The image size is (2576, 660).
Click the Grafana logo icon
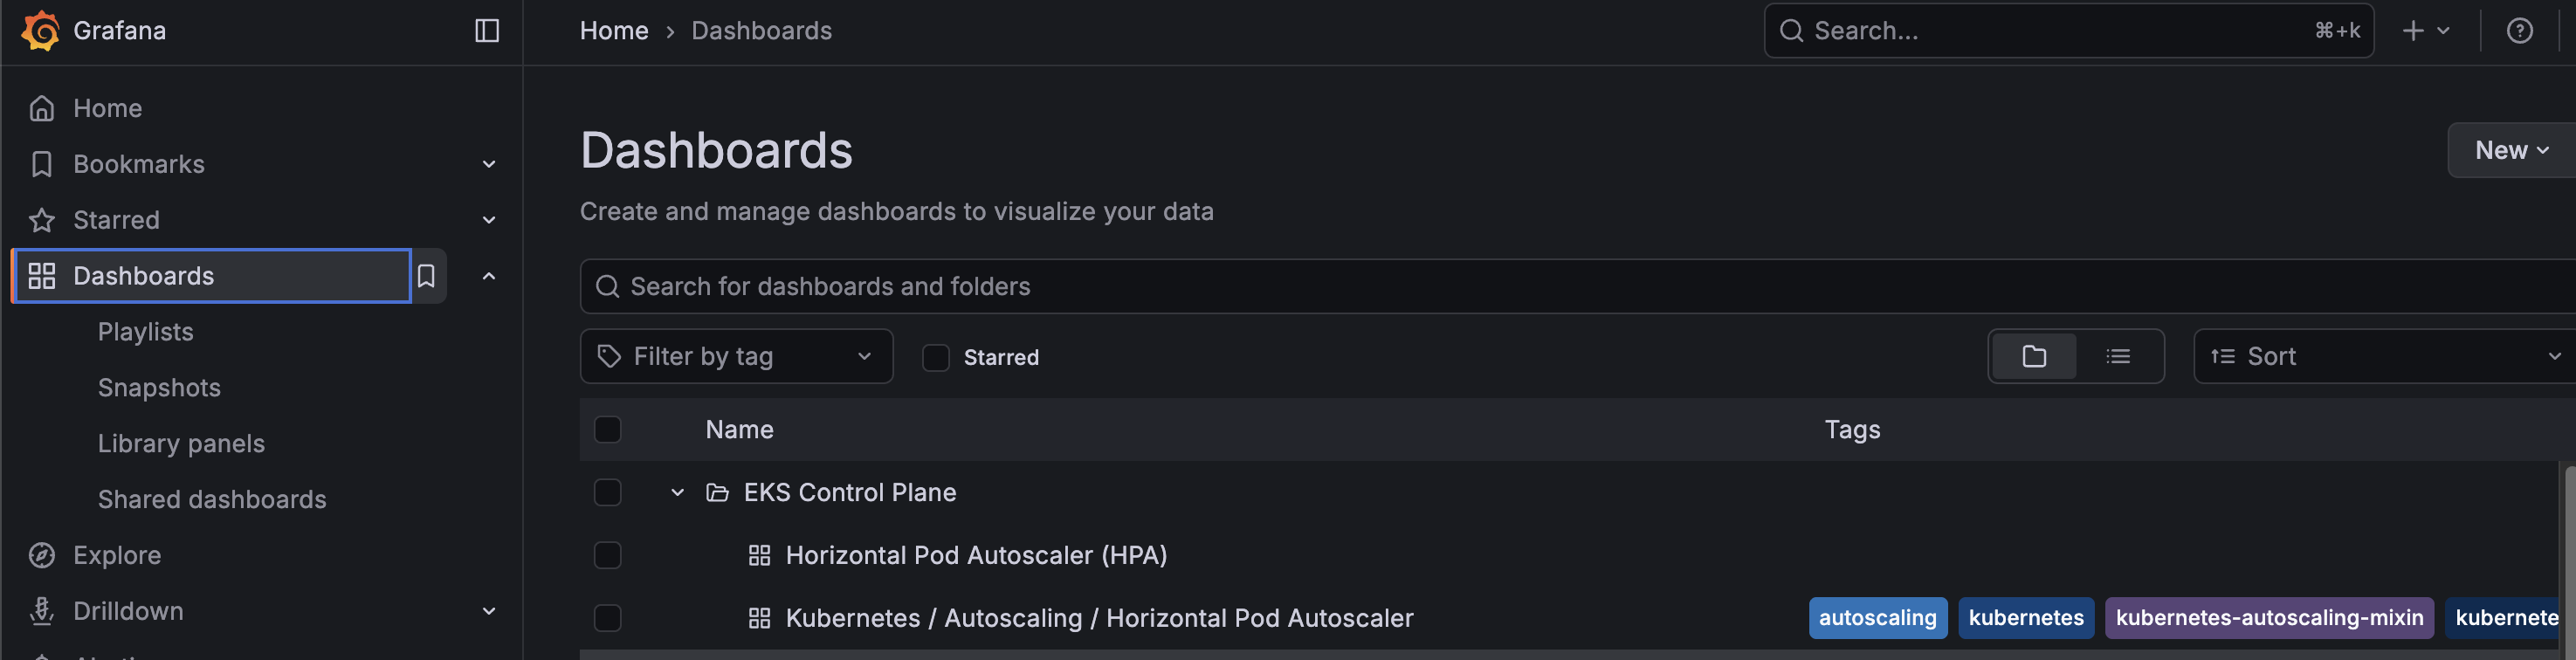(x=41, y=30)
